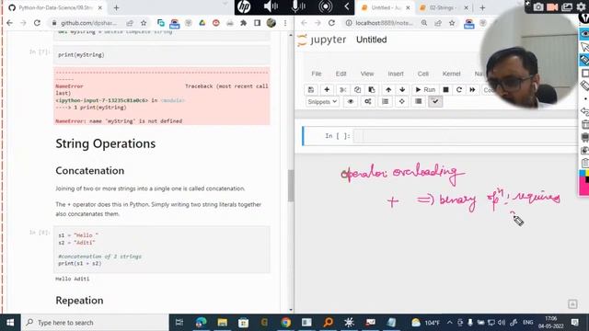The width and height of the screenshot is (589, 331).
Task: Save the Jupyter notebook with floppy icon
Action: tap(311, 90)
